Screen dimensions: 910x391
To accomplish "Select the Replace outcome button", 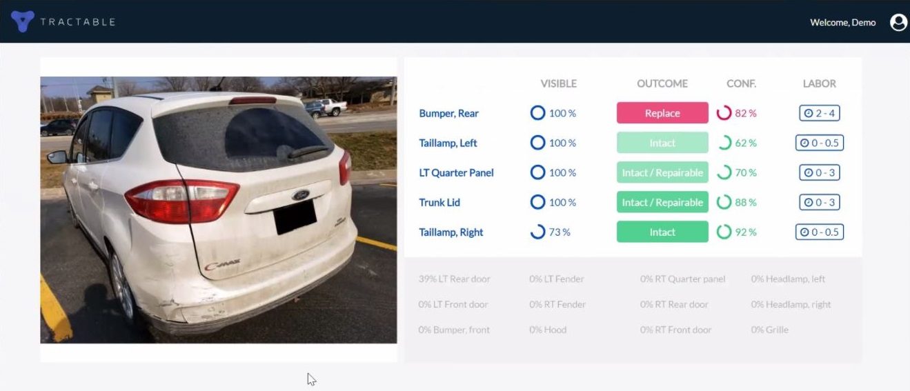I will pyautogui.click(x=662, y=113).
